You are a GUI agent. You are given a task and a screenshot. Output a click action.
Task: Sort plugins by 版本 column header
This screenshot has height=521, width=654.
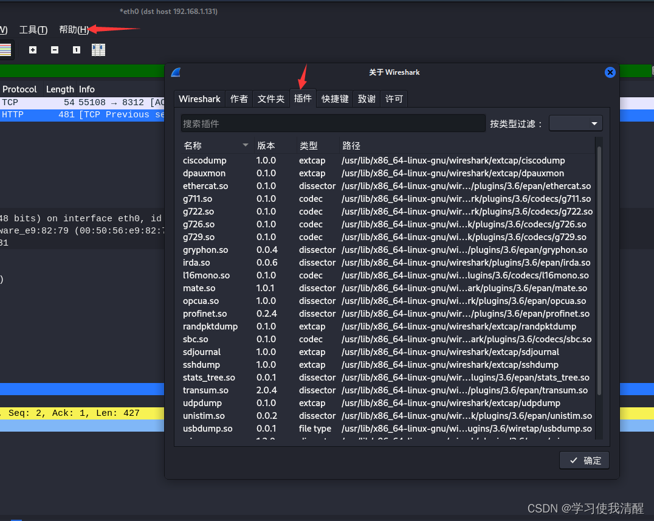(275, 145)
